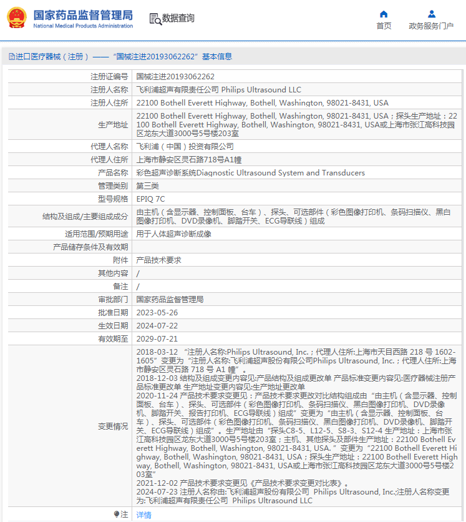Viewport: 466px width, 522px height.
Task: Click the bullet icon beside 注
Action: 116,515
